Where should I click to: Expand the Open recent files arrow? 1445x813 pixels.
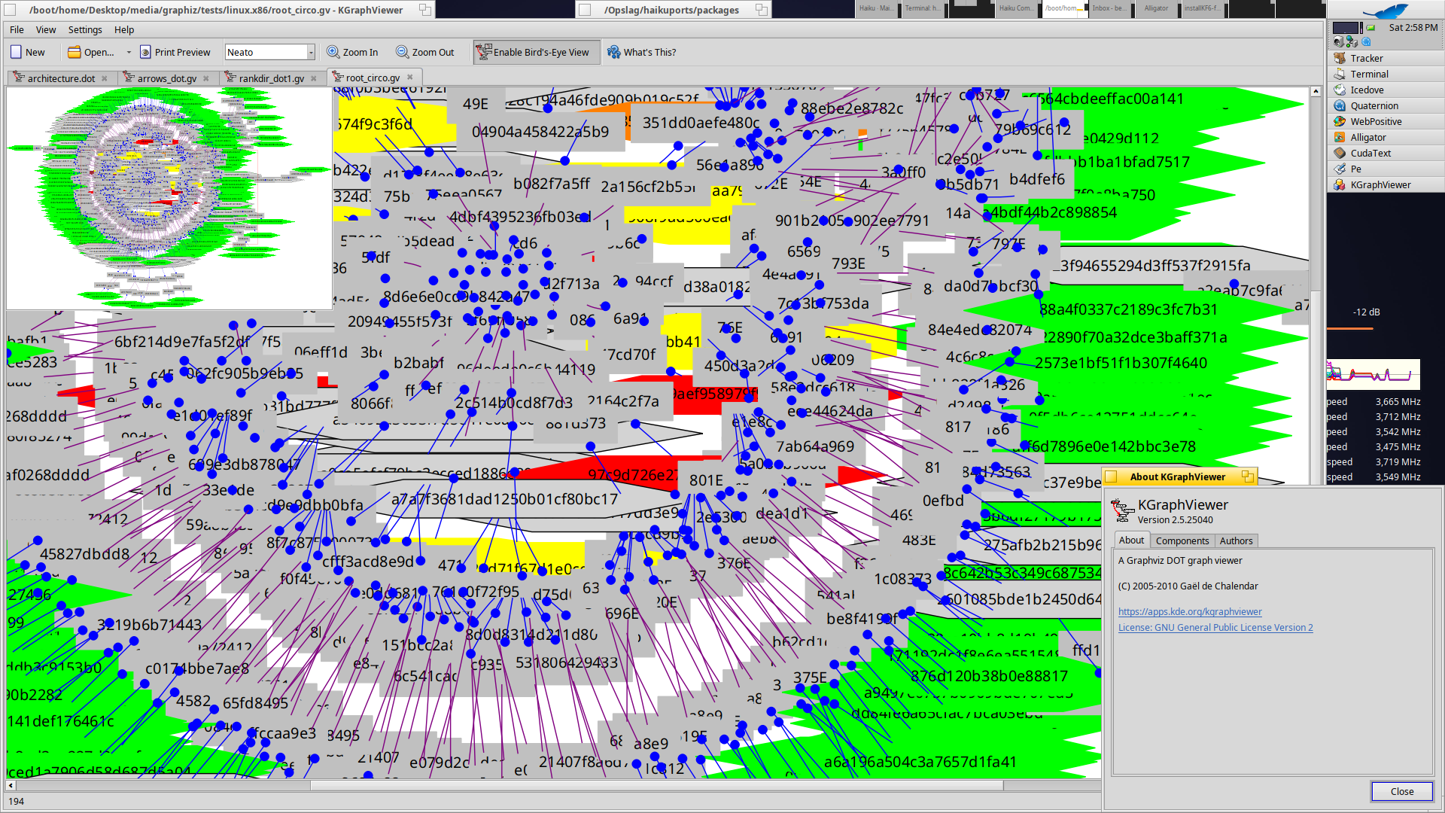click(129, 52)
